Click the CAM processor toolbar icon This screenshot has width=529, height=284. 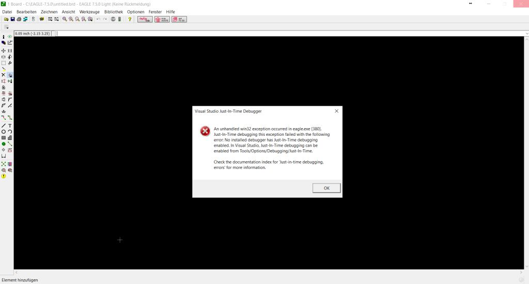pyautogui.click(x=25, y=19)
